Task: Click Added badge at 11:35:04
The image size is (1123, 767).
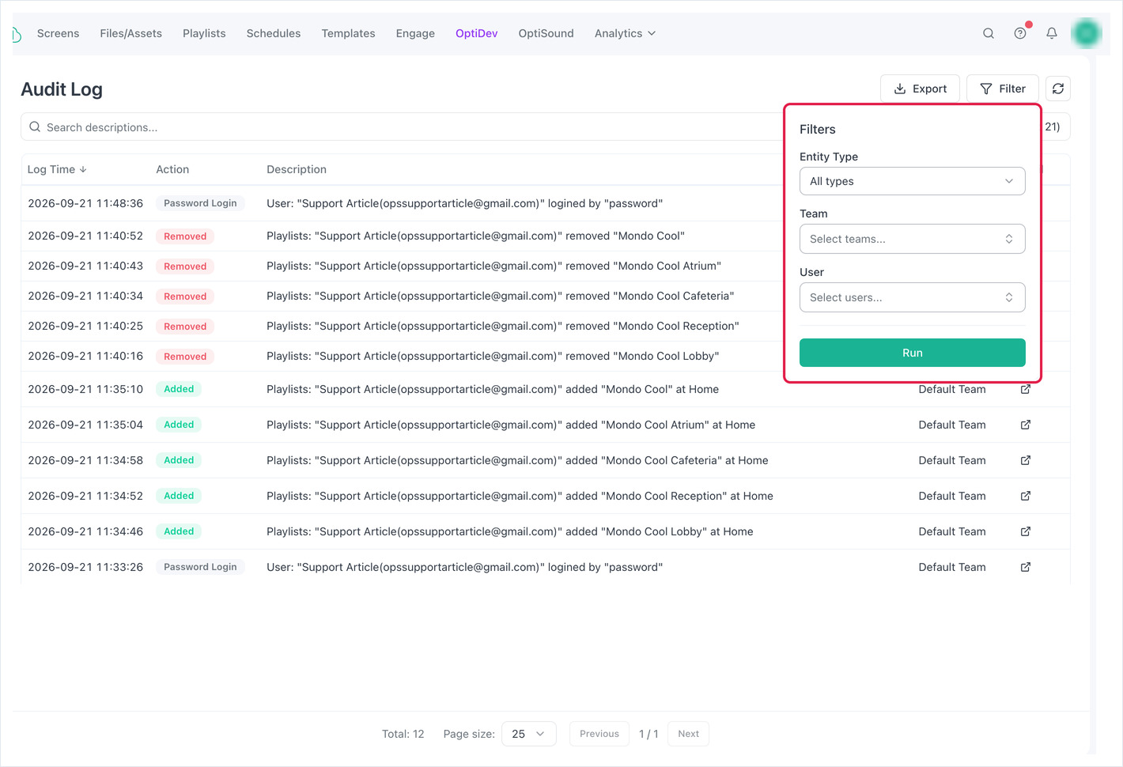Action: (x=179, y=425)
